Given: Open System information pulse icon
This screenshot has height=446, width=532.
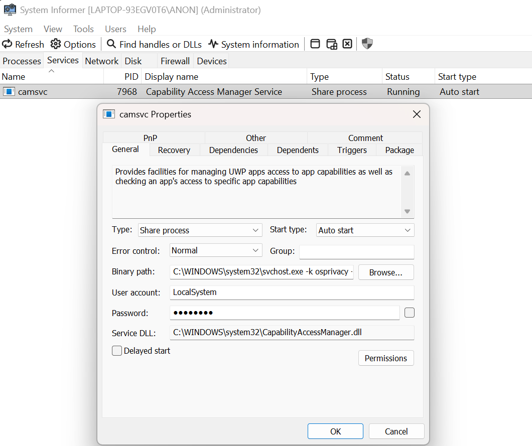Looking at the screenshot, I should click(213, 44).
